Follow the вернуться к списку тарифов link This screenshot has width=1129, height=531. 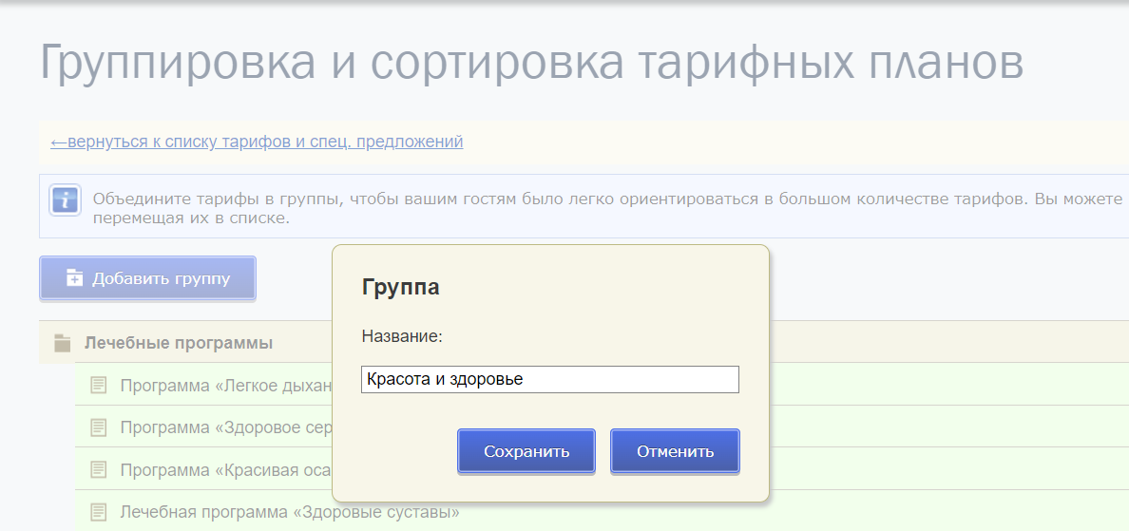coord(257,142)
